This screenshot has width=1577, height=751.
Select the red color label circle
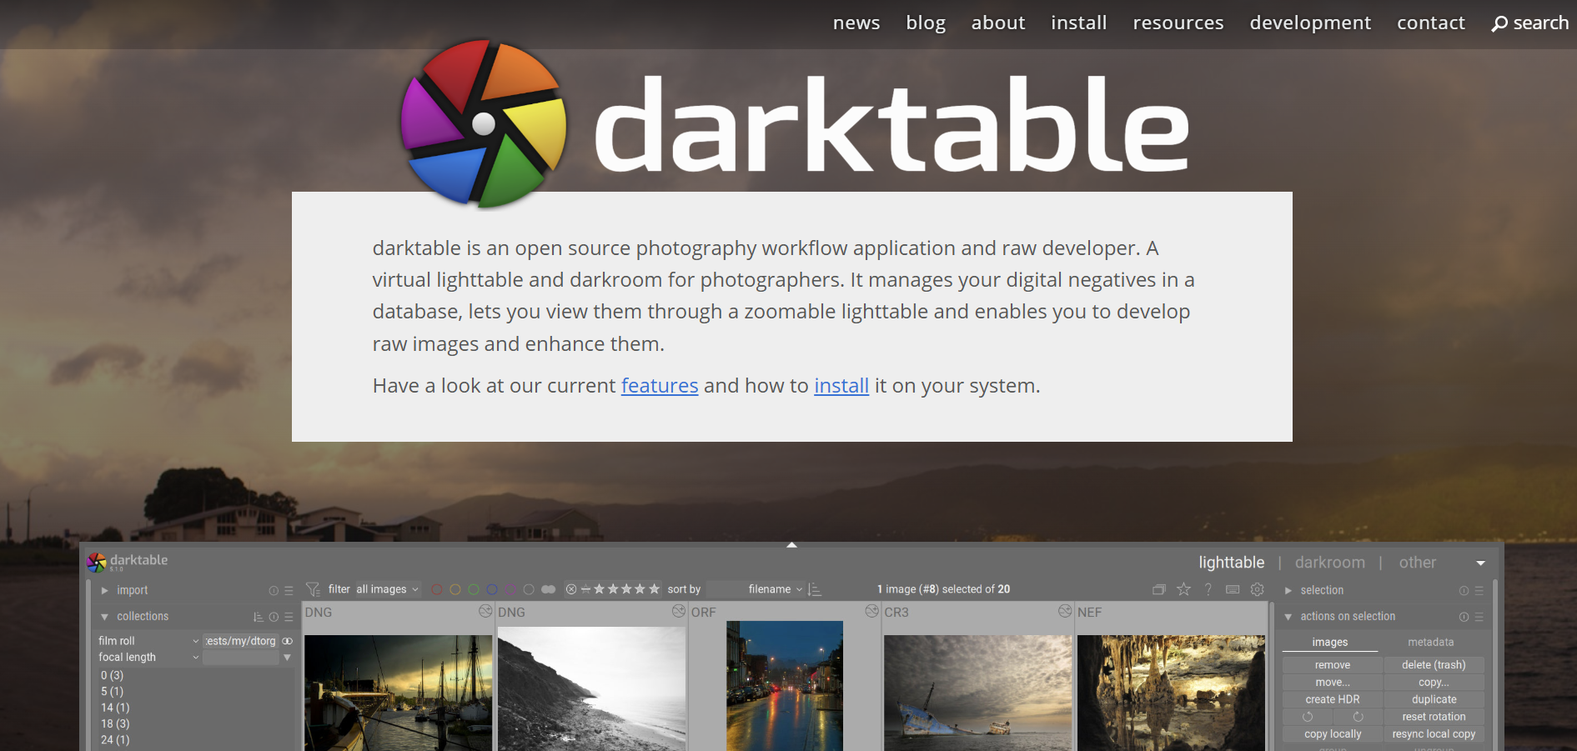pyautogui.click(x=437, y=589)
